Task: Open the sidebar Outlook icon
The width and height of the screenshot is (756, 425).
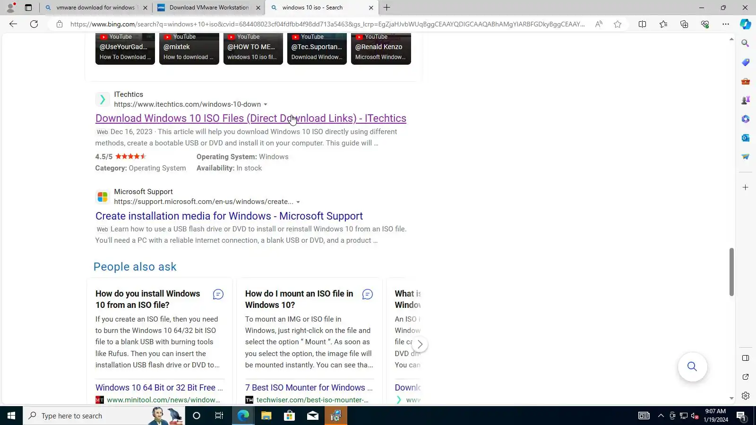Action: tap(746, 138)
